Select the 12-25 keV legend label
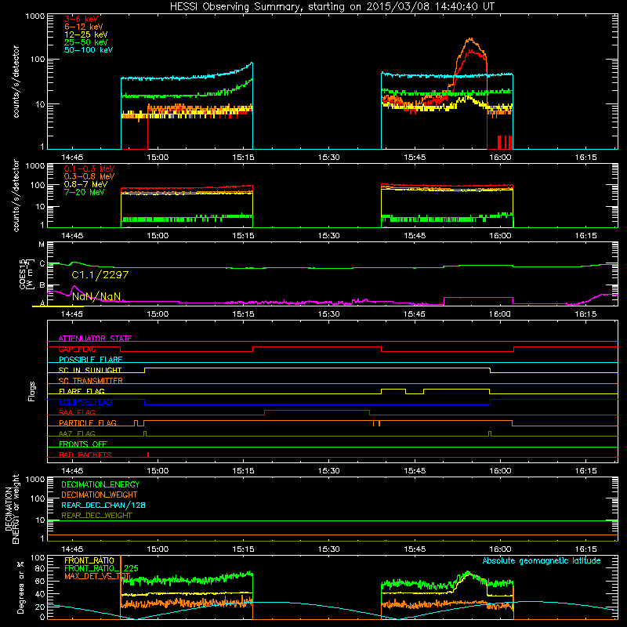 click(86, 34)
